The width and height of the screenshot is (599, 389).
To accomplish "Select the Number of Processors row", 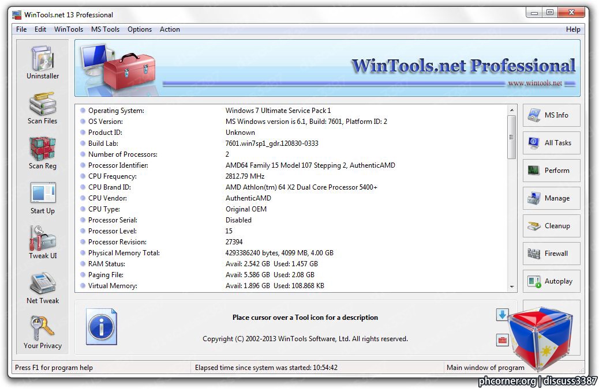I will tap(291, 154).
